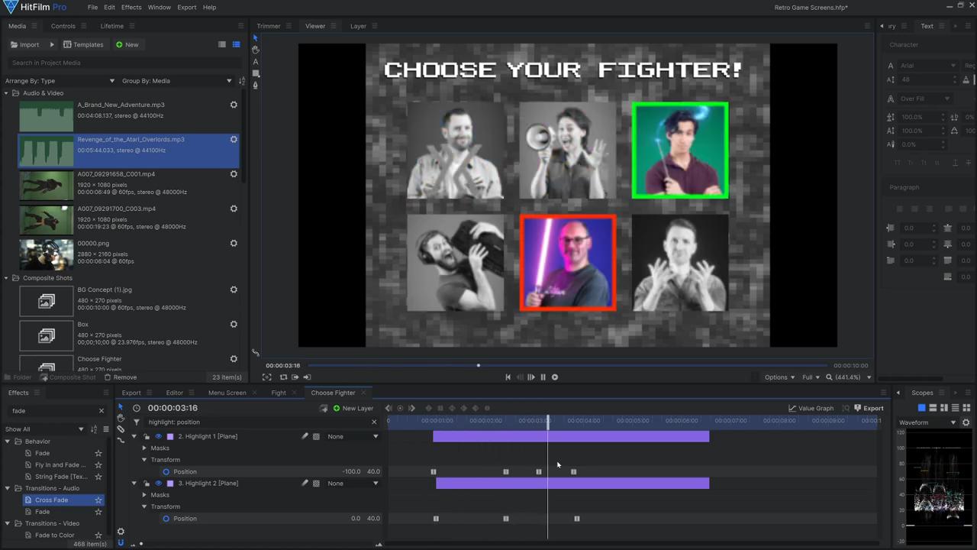Click the blend pencil icon on Highlight 1 layer
This screenshot has width=977, height=550.
click(x=305, y=436)
